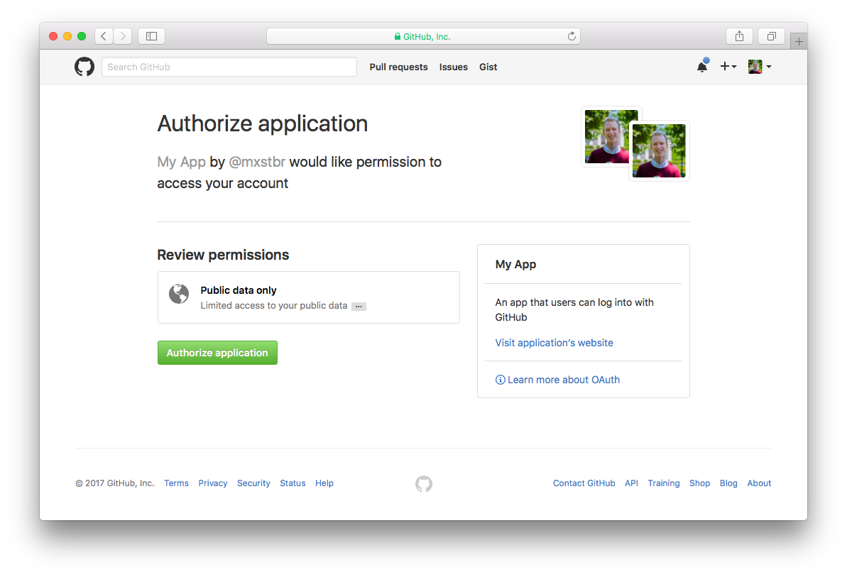Open Issues in the header
This screenshot has height=577, width=847.
tap(453, 67)
